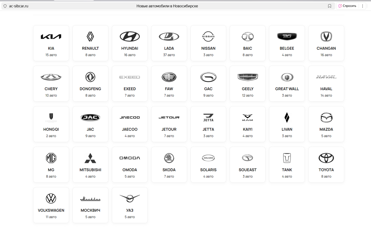Click '15 авто' under KIA

point(51,55)
